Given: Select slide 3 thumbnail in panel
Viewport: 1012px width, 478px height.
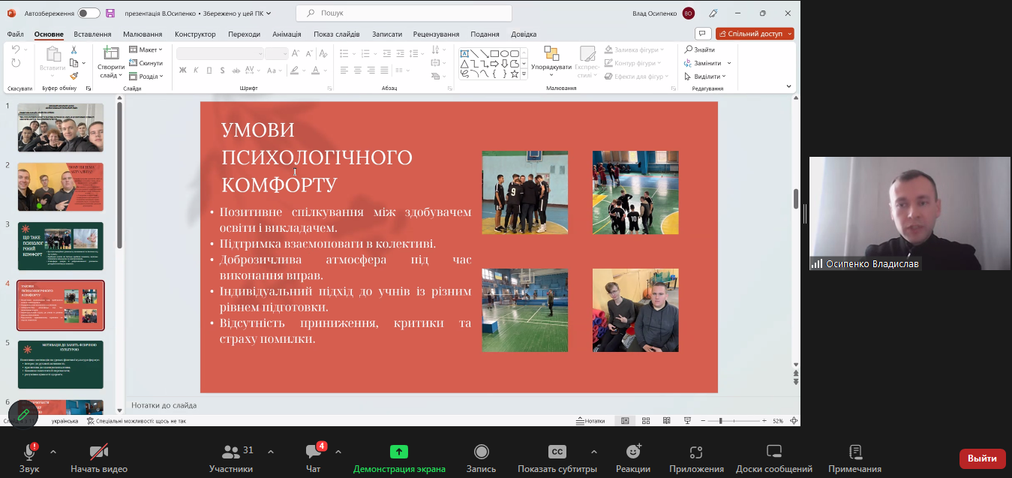Looking at the screenshot, I should tap(61, 246).
